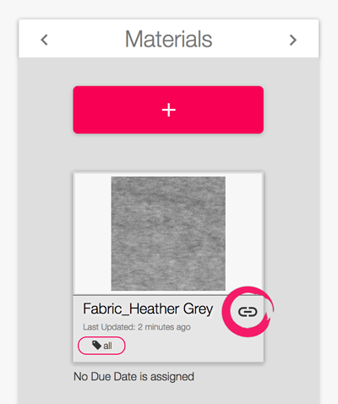Image resolution: width=338 pixels, height=404 pixels.
Task: Go to previous section with left chevron
Action: click(x=44, y=40)
